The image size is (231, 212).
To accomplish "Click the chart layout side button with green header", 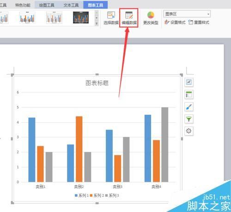I will [189, 94].
